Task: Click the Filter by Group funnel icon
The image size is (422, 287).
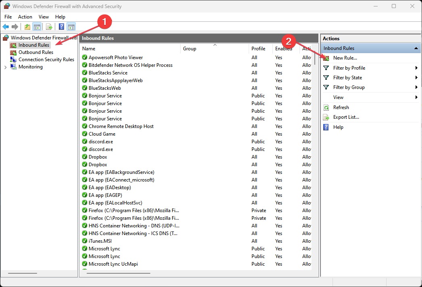Action: 326,87
